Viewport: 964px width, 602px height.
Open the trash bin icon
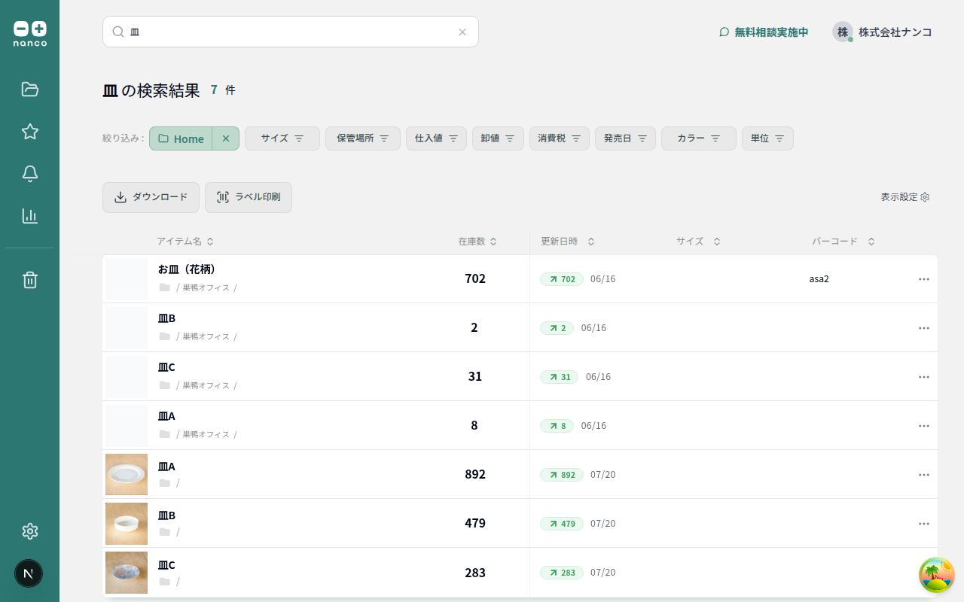coord(30,280)
